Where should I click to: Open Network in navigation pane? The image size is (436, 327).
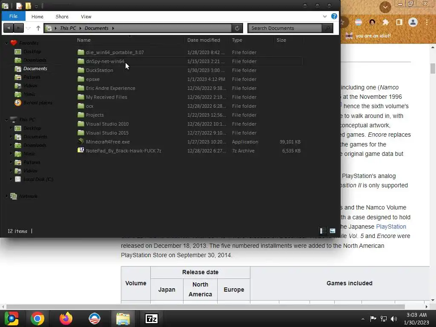coord(24,196)
